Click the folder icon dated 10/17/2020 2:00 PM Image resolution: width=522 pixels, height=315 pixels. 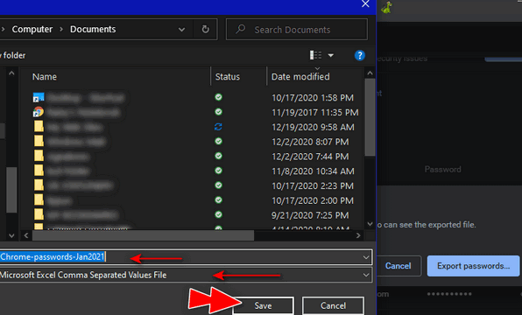point(39,199)
